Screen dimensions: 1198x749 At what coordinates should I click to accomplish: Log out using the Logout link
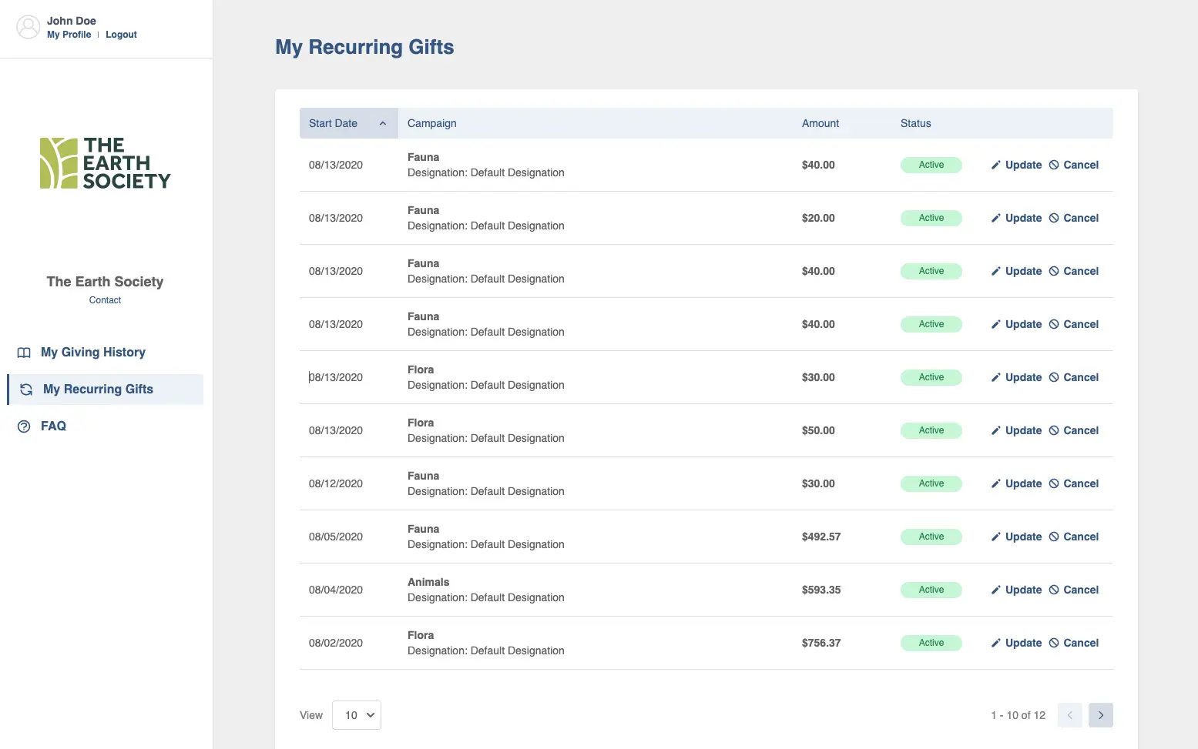(121, 35)
